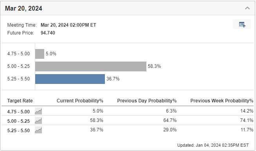Select the small 5.0% probability bar
Image resolution: width=256 pixels, height=151 pixels.
[x=40, y=54]
